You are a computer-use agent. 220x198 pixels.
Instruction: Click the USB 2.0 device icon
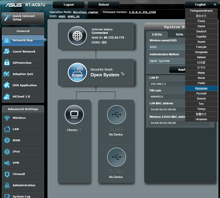tap(117, 157)
